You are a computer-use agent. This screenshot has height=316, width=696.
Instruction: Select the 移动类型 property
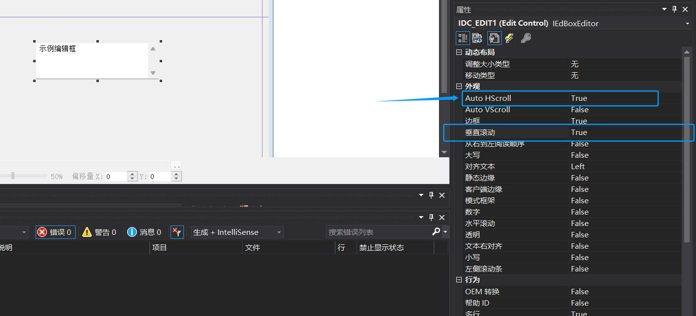click(x=572, y=75)
